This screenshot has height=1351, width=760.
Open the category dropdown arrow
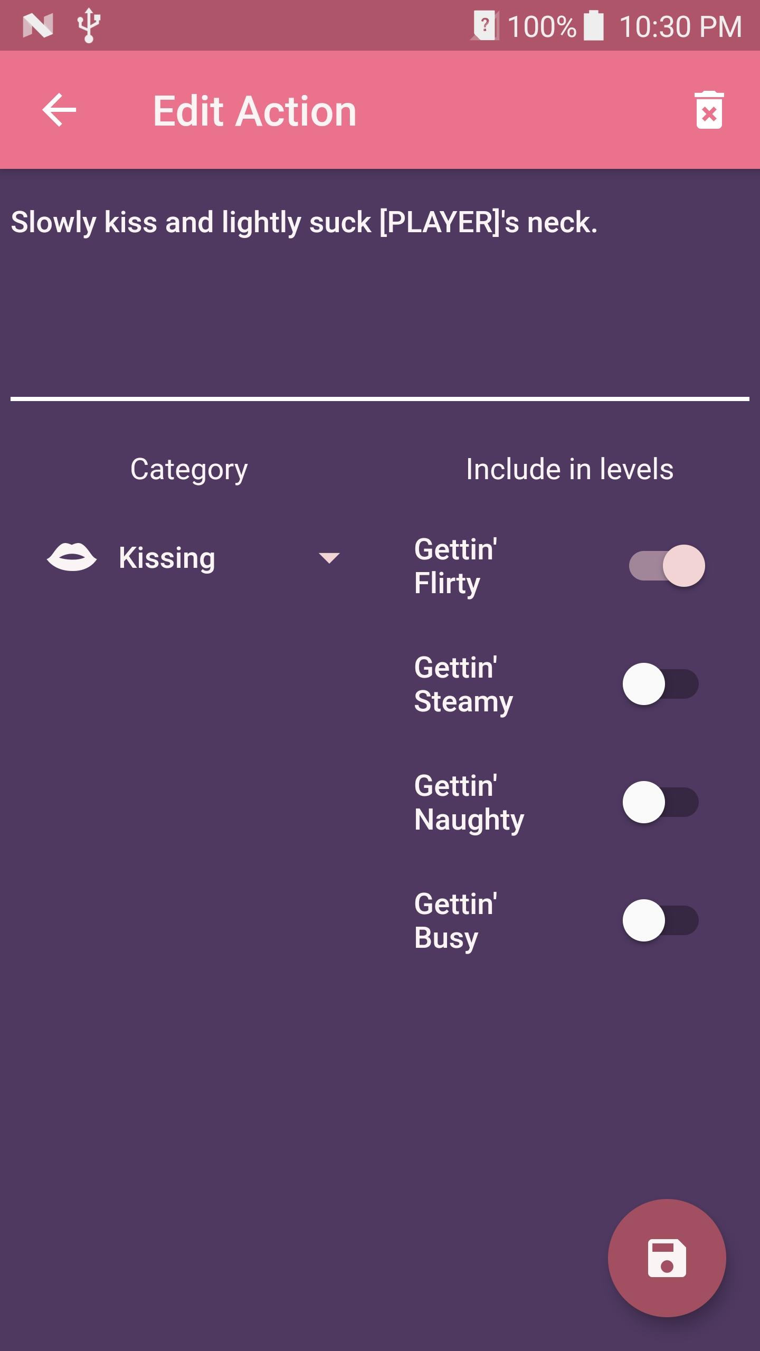coord(329,558)
